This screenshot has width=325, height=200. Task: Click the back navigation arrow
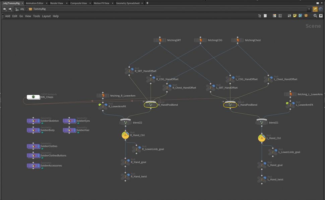tap(4, 9)
